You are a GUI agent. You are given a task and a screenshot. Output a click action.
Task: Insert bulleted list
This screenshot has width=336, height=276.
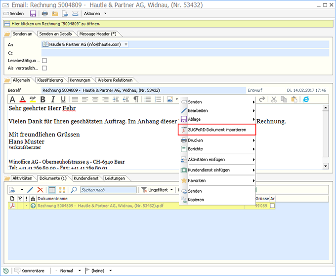tap(148, 100)
